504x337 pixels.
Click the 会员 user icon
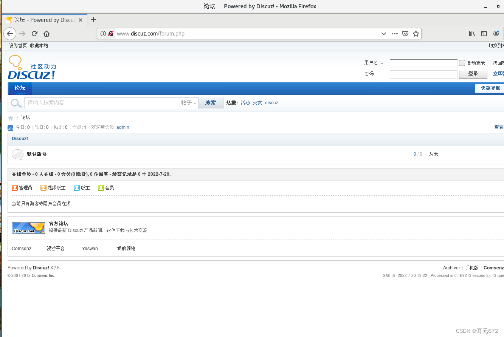101,187
